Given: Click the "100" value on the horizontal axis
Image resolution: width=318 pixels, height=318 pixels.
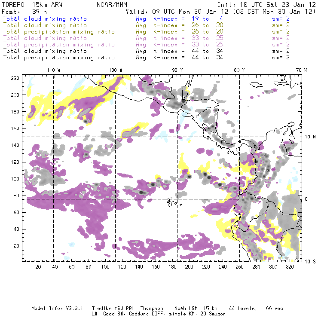Looking at the screenshot, I should click(105, 267).
